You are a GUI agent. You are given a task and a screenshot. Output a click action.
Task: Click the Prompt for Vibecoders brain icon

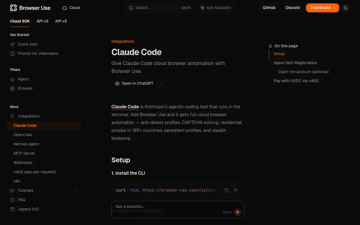pyautogui.click(x=12, y=53)
